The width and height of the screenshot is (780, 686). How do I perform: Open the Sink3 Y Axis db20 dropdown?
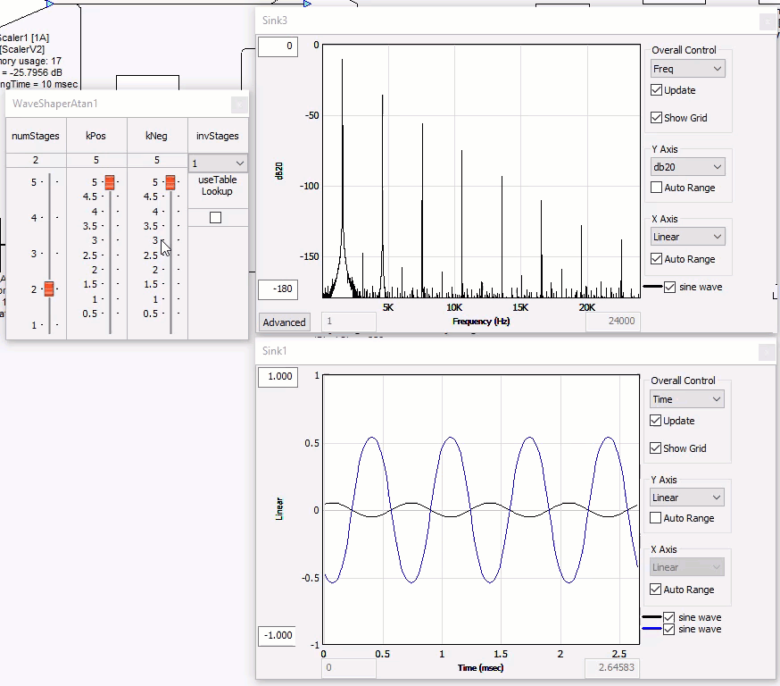point(687,167)
